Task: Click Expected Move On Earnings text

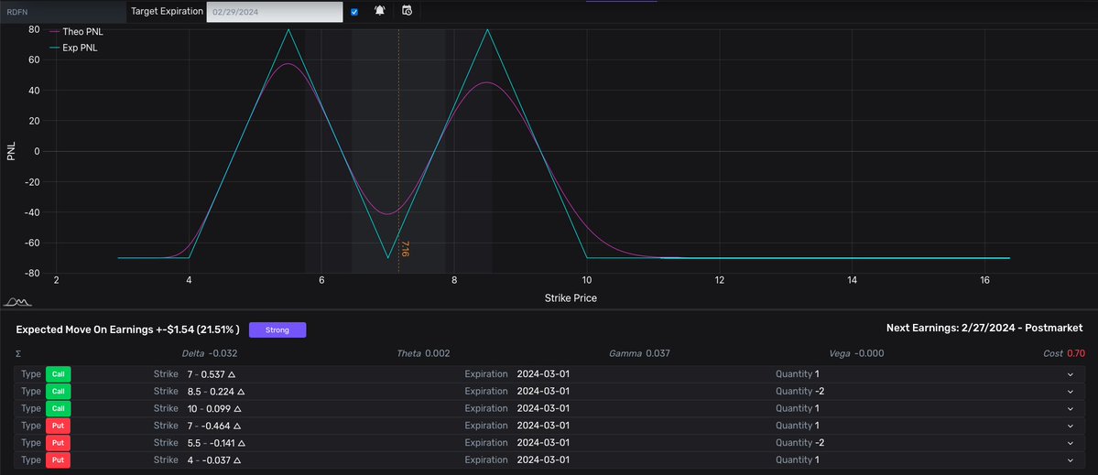Action: pos(127,329)
